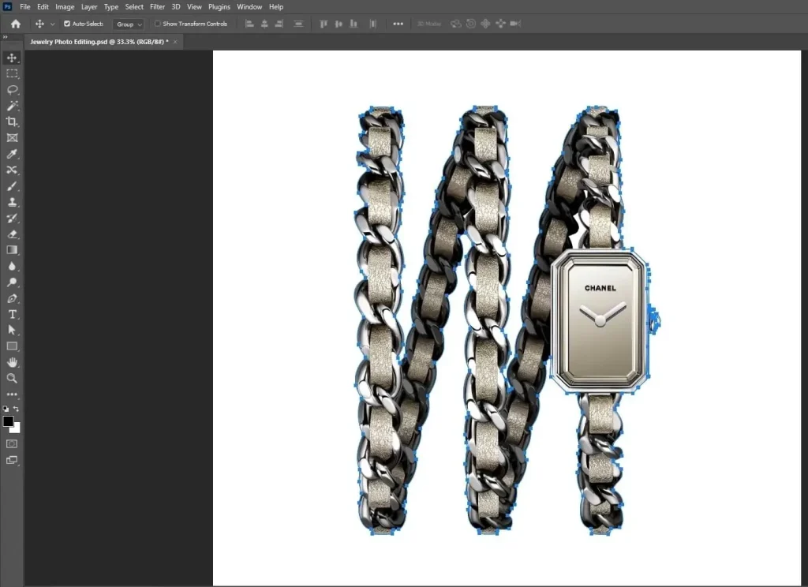Select the Lasso tool
Image resolution: width=808 pixels, height=587 pixels.
pos(12,89)
